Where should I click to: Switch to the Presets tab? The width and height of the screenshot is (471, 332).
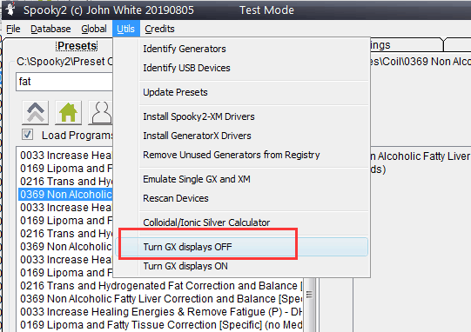[77, 46]
